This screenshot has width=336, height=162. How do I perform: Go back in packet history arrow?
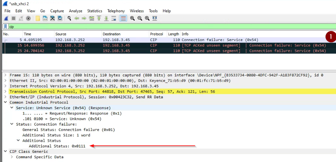click(x=77, y=18)
